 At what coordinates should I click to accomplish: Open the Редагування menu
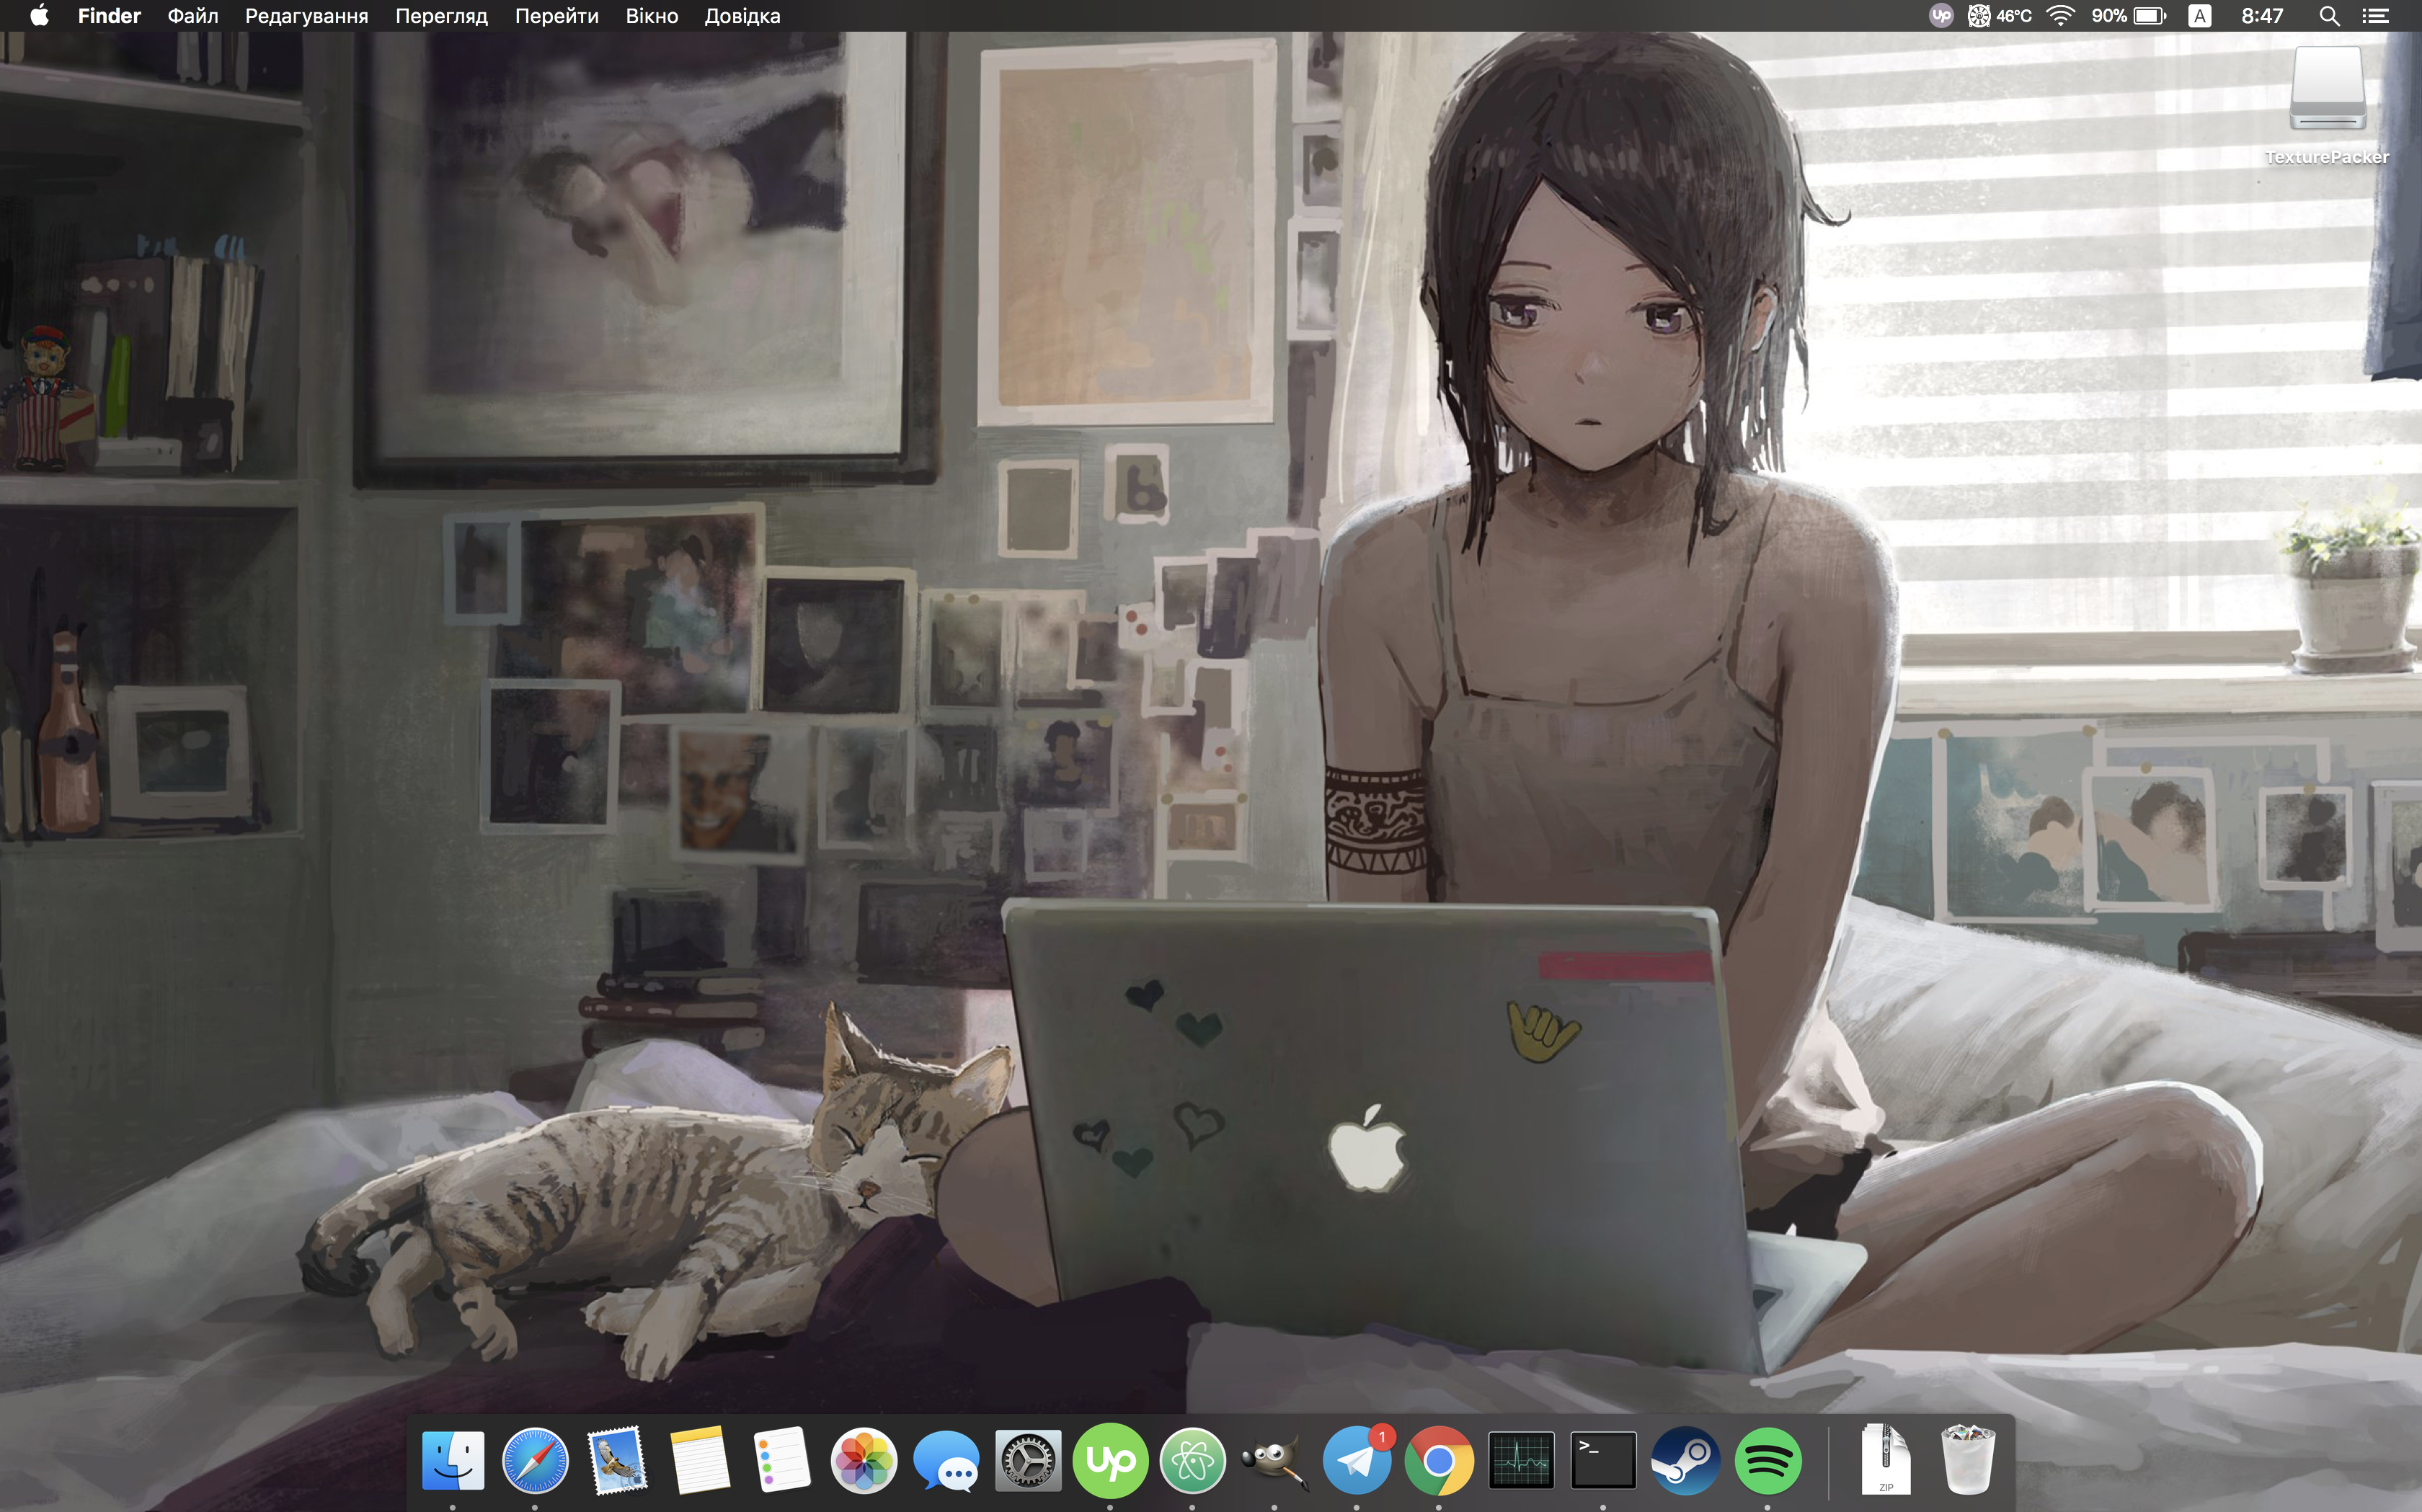coord(306,16)
